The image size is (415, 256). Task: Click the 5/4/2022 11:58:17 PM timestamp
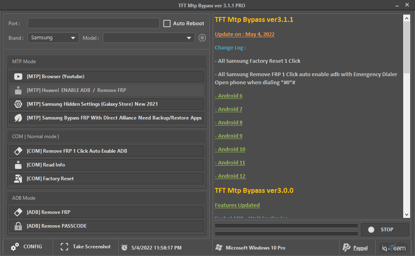point(156,248)
